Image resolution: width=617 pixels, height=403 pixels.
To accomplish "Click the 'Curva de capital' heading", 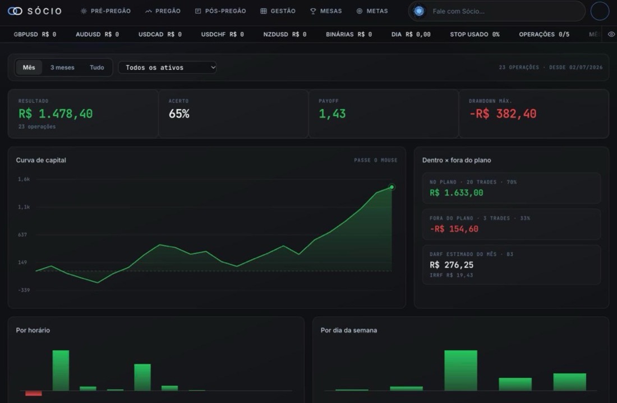I will [41, 160].
